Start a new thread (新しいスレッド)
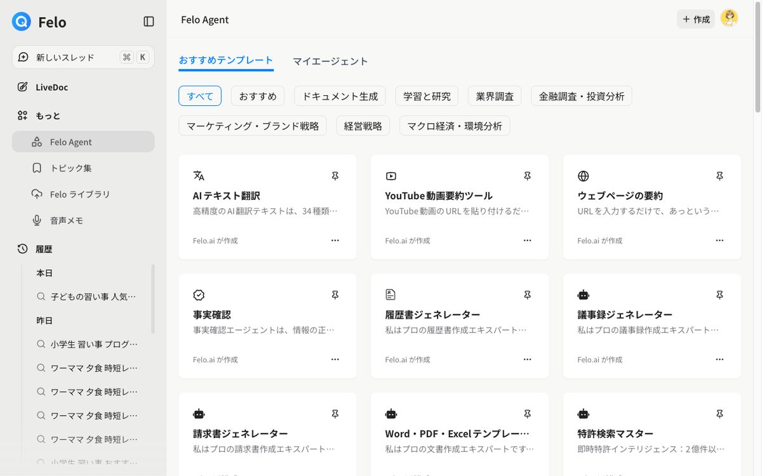This screenshot has height=476, width=762. [83, 57]
